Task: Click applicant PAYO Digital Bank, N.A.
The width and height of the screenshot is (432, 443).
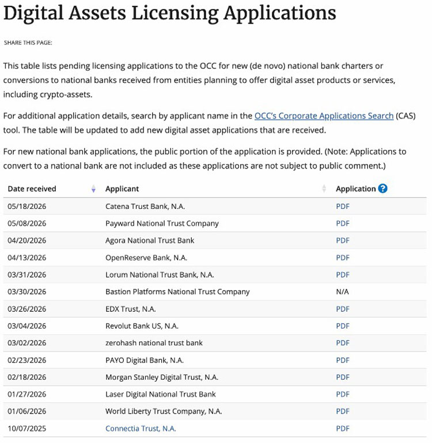Action: (145, 360)
